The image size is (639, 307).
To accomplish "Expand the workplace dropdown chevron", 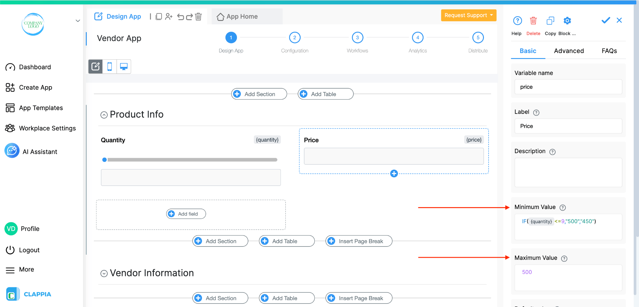I will point(78,21).
